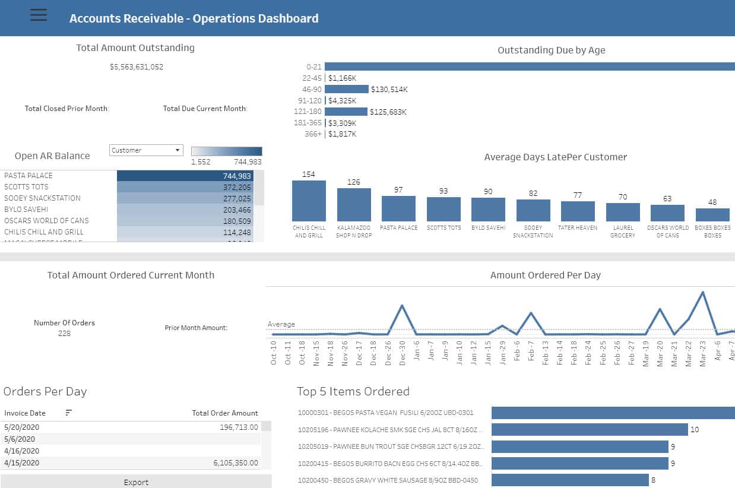Click the Average reference line label

281,324
